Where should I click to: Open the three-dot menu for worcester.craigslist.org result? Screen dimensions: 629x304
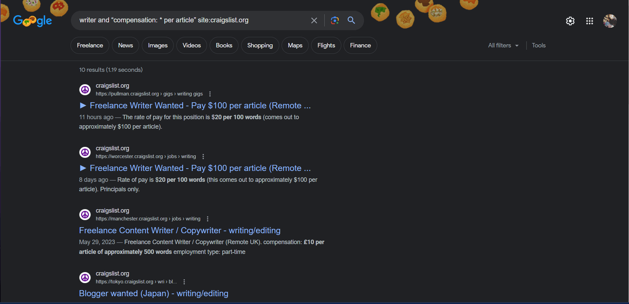203,156
